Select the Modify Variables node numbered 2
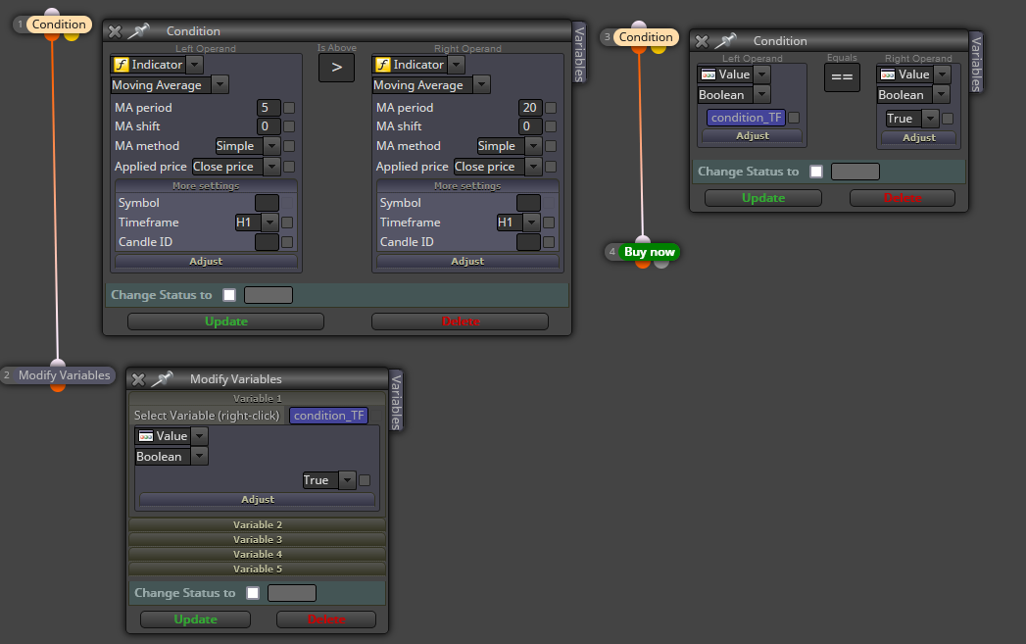This screenshot has width=1026, height=644. click(x=64, y=375)
